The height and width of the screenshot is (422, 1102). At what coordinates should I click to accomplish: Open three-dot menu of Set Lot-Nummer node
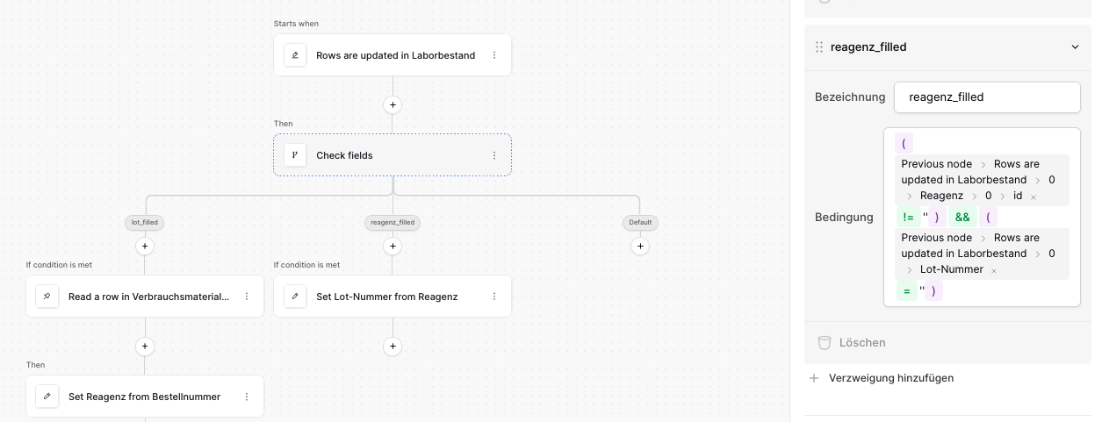point(494,297)
